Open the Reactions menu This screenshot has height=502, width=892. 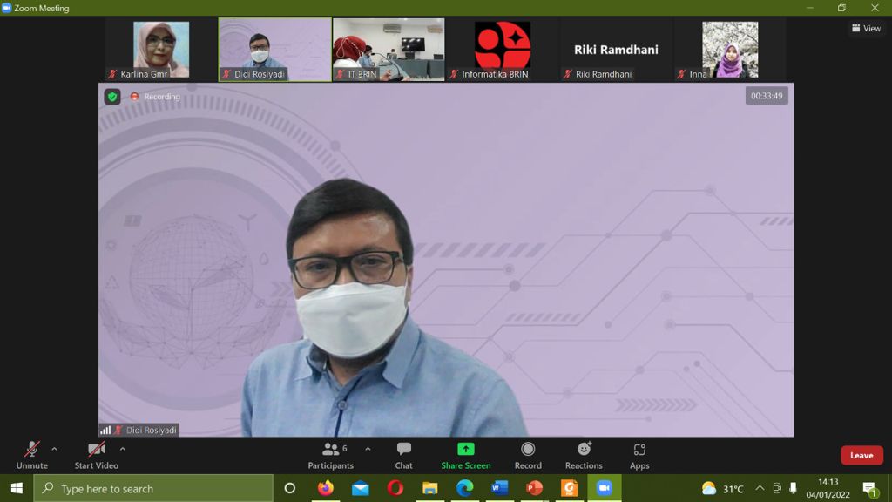tap(584, 454)
